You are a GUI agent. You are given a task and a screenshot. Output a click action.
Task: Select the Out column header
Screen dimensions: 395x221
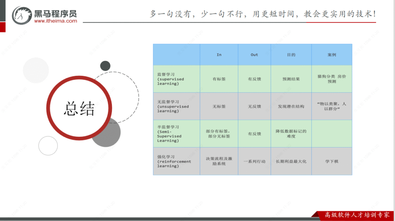254,55
